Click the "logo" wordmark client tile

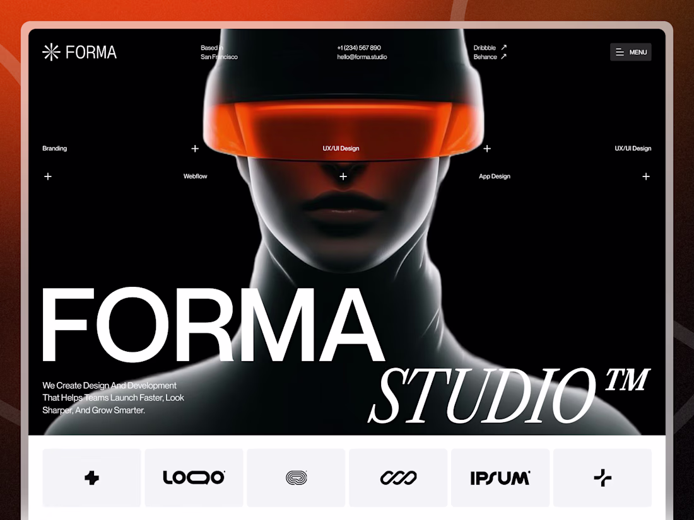coord(194,478)
